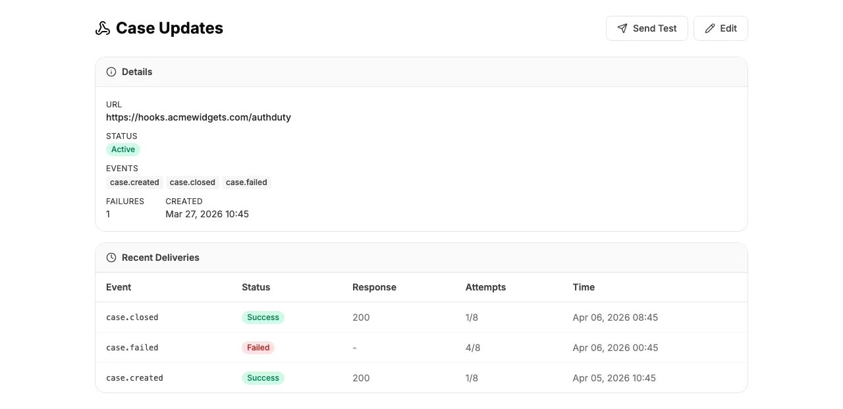Viewport: 843px width, 409px height.
Task: Expand the case.failed delivery row
Action: pos(421,347)
